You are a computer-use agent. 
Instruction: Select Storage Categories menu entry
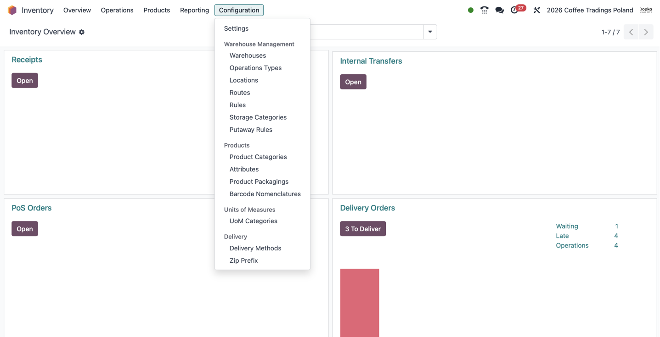pyautogui.click(x=262, y=117)
